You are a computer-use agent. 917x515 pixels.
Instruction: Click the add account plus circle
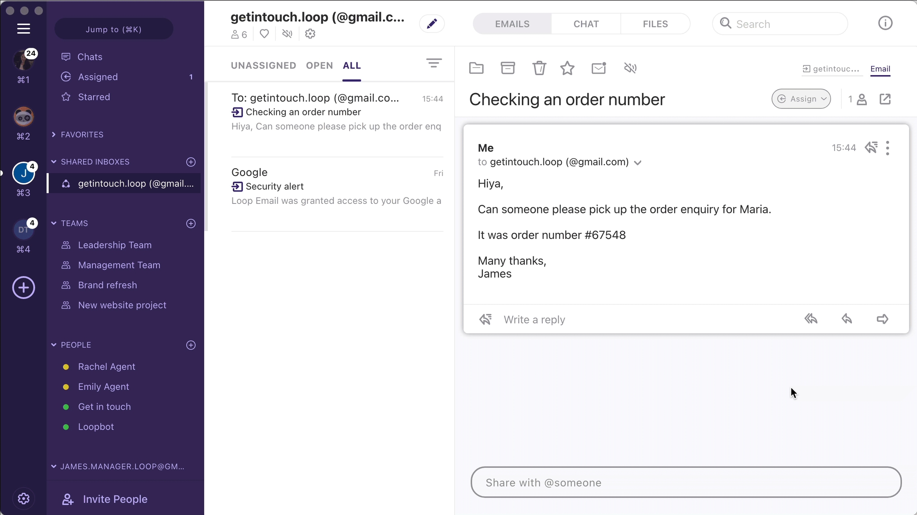click(23, 288)
